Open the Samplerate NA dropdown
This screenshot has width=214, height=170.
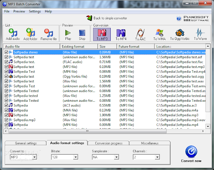coord(116,157)
